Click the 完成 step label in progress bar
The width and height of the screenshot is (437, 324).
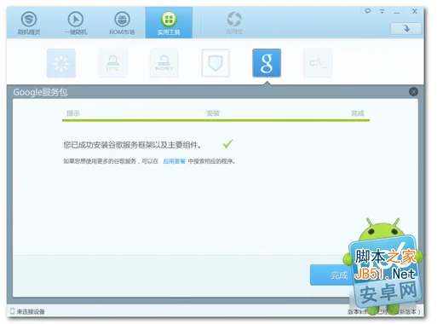(358, 113)
